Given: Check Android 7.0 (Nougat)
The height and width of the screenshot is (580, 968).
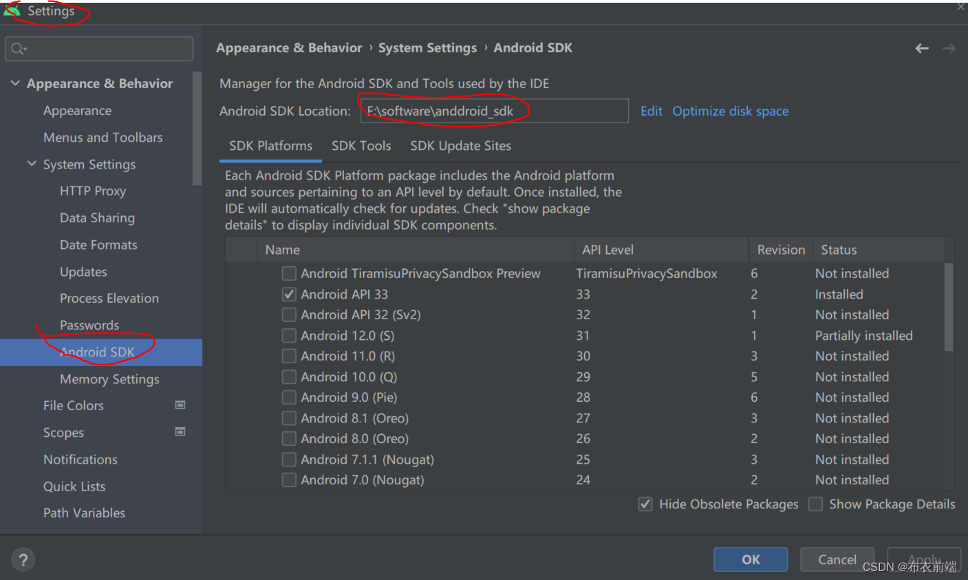Looking at the screenshot, I should [x=289, y=480].
